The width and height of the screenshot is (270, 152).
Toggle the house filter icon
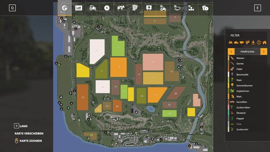coord(264,43)
